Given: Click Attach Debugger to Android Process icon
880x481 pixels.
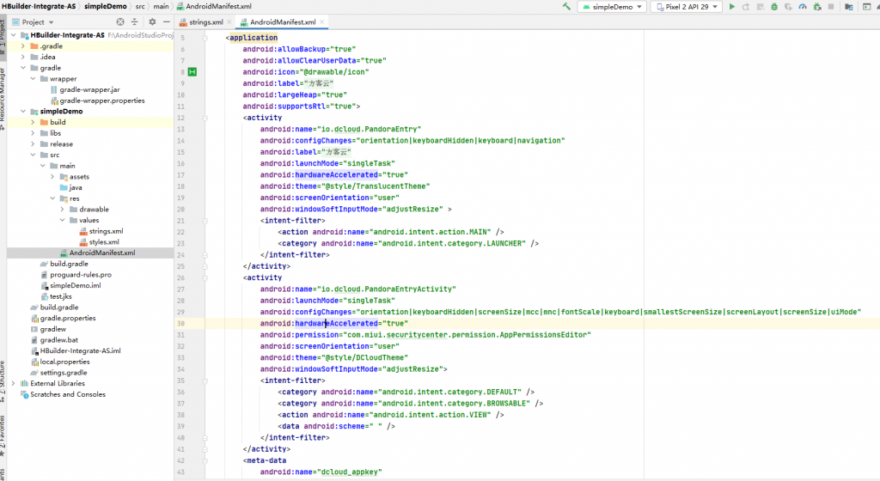Looking at the screenshot, I should (x=817, y=7).
